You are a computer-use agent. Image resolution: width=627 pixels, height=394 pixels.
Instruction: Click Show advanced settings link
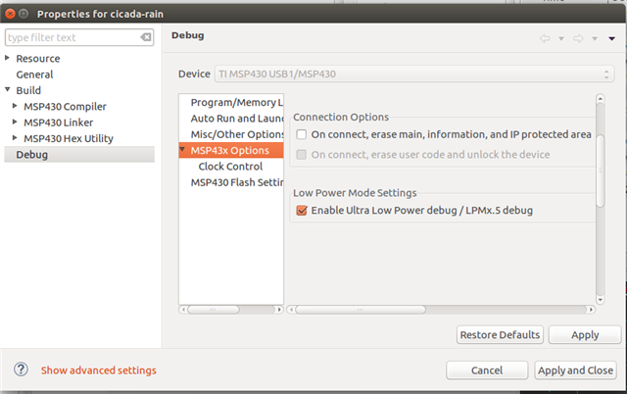(98, 370)
